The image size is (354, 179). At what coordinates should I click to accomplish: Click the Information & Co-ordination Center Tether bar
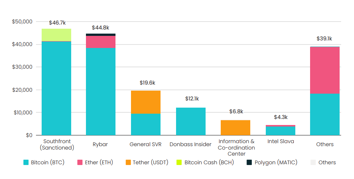(x=235, y=128)
